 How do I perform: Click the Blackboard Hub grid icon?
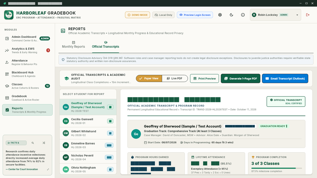tap(7, 74)
